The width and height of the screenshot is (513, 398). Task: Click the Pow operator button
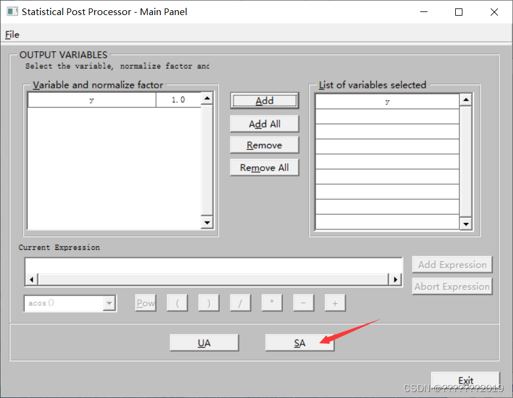tap(146, 303)
